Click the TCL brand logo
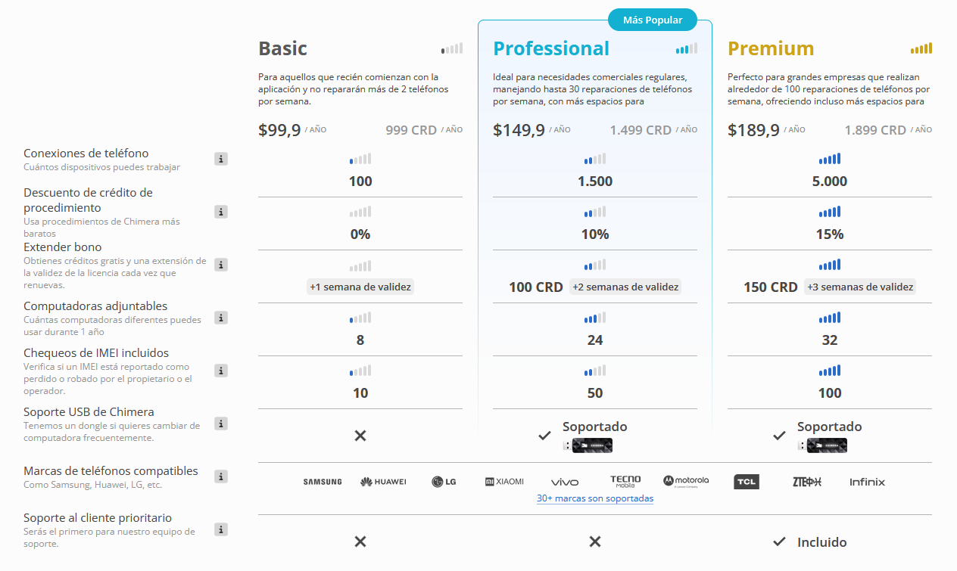957x571 pixels. pos(747,482)
